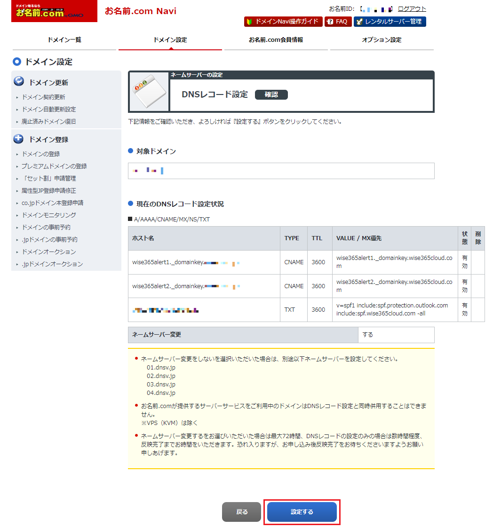The height and width of the screenshot is (527, 493).
Task: Select the ドメイン設定 tab
Action: point(170,40)
